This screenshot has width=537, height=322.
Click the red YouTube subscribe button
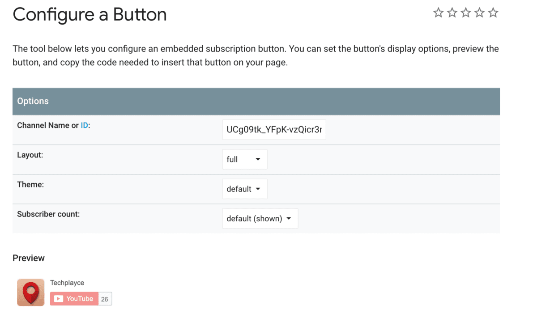[74, 299]
